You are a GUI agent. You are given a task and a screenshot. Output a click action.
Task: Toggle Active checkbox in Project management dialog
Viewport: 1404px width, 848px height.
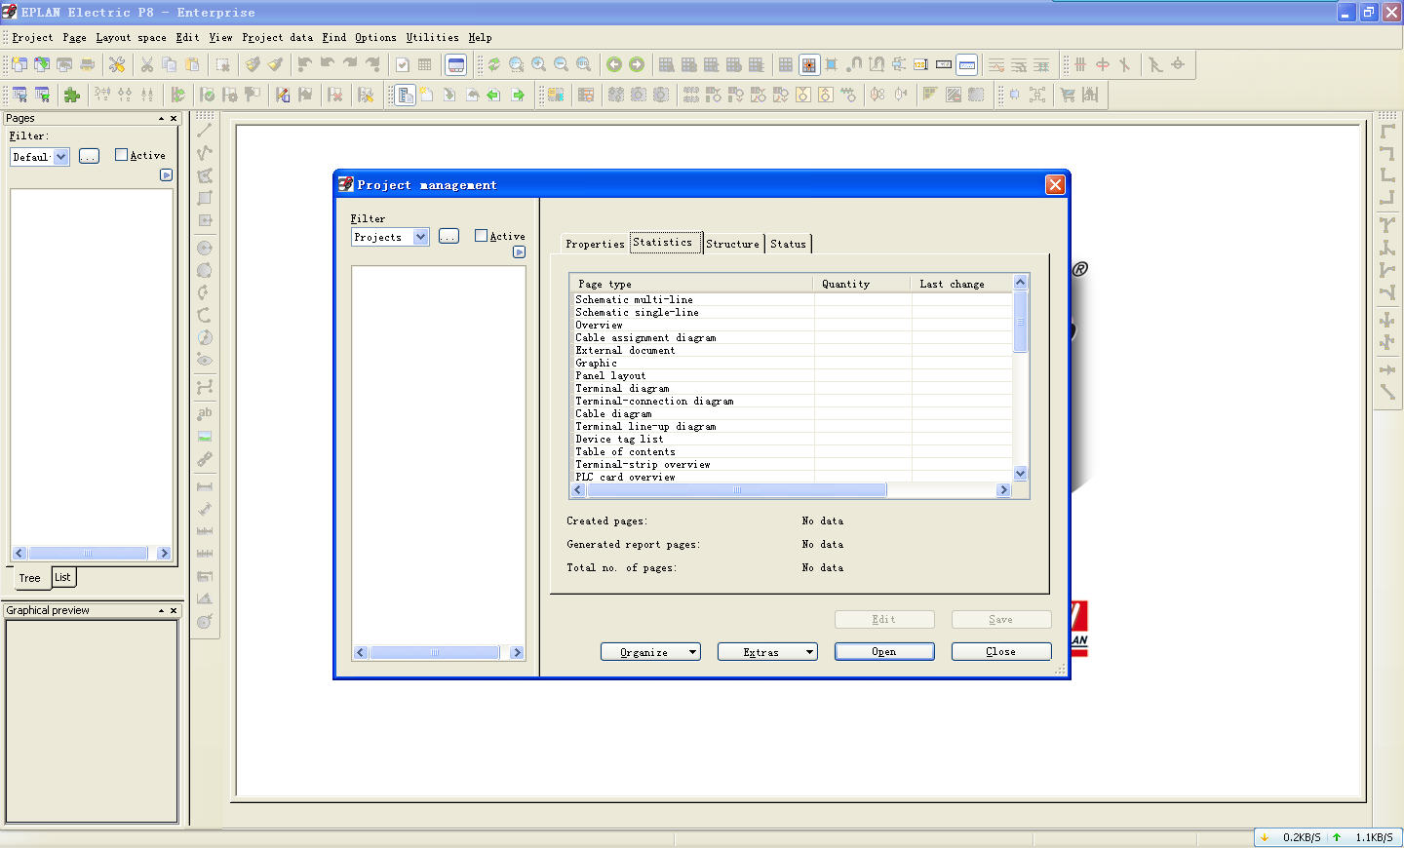[x=481, y=236]
